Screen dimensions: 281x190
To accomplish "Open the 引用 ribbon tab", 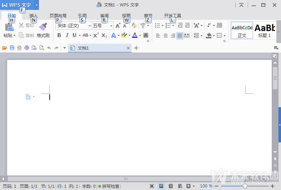I will pyautogui.click(x=82, y=16).
